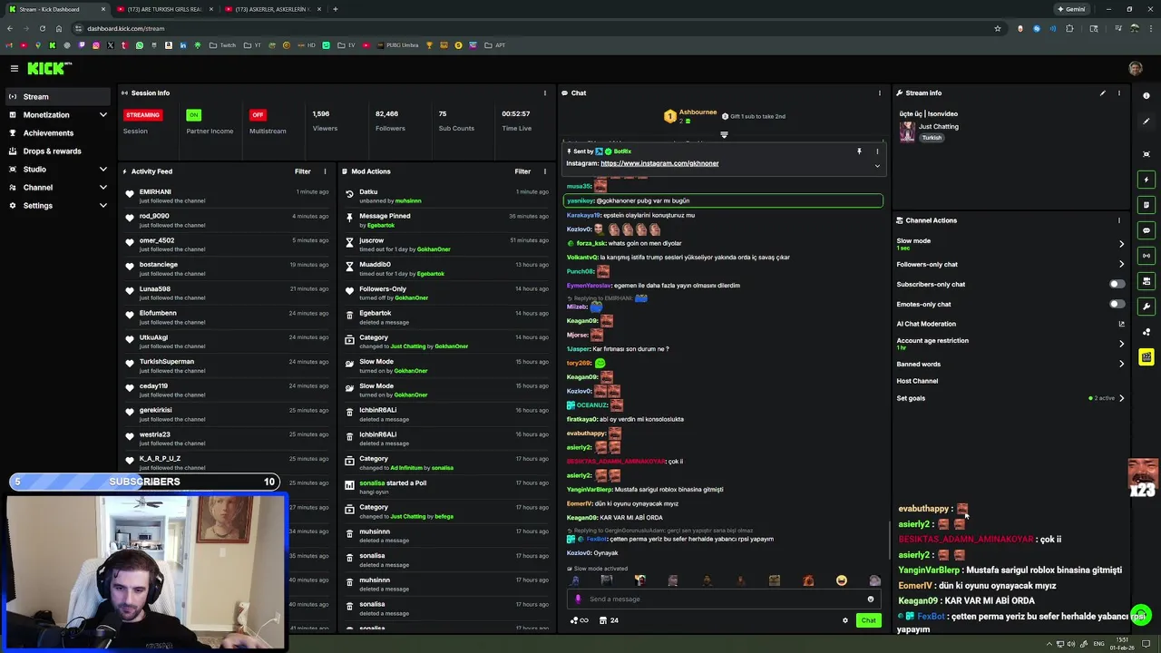Open chat settings gear icon
This screenshot has height=653, width=1161.
[x=845, y=620]
